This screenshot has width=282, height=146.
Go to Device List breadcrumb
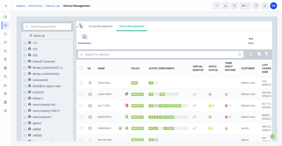pyautogui.click(x=53, y=6)
